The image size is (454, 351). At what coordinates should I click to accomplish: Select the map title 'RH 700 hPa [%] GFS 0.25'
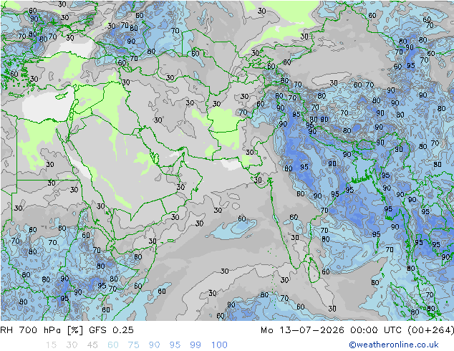(67, 330)
